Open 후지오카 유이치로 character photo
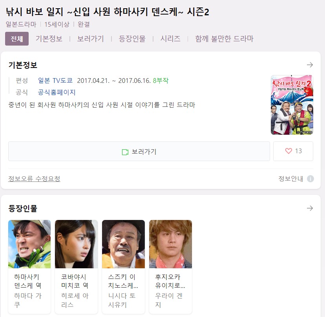This screenshot has width=325, height=317. tap(170, 244)
